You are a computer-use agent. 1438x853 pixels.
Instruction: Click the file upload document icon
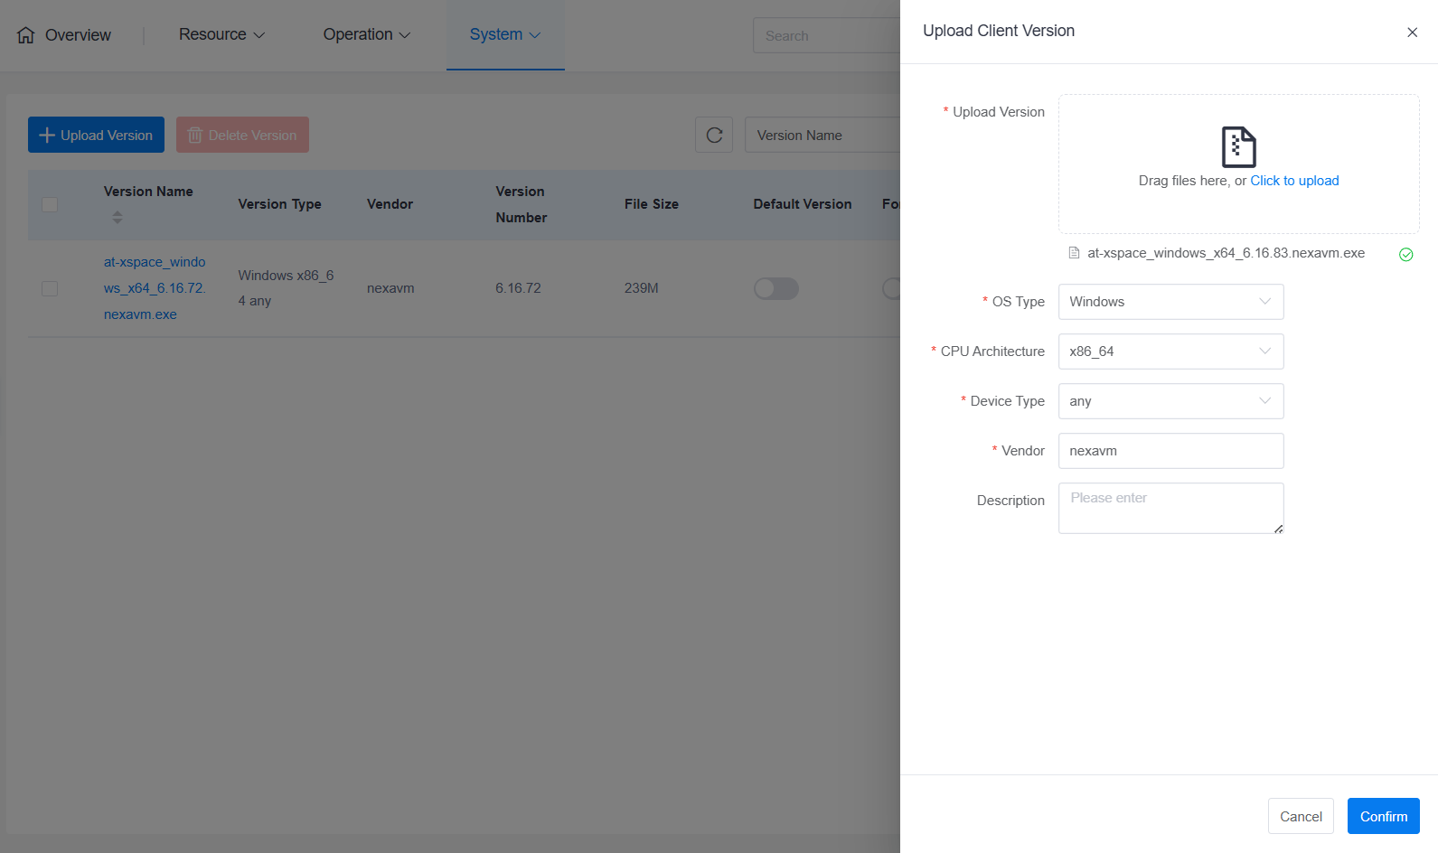[1238, 147]
